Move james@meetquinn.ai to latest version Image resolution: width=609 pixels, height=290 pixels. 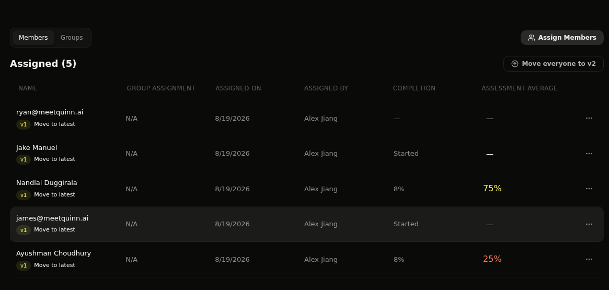point(54,230)
